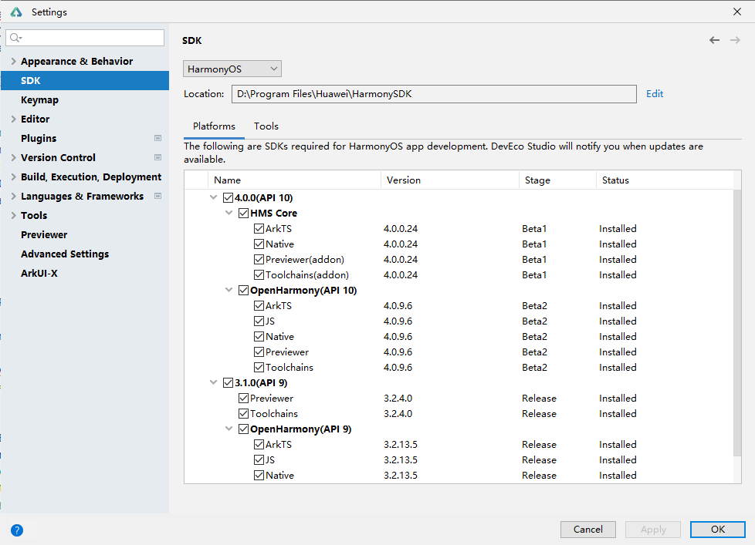Uncheck the OpenHarmony(API 9) checkbox
Screen dimensions: 755x545
click(x=244, y=429)
